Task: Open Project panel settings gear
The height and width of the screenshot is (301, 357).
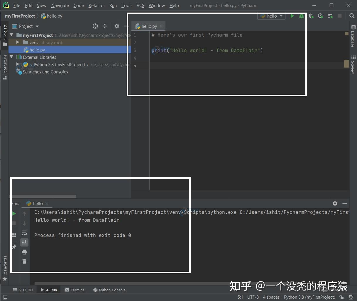Action: tap(117, 26)
